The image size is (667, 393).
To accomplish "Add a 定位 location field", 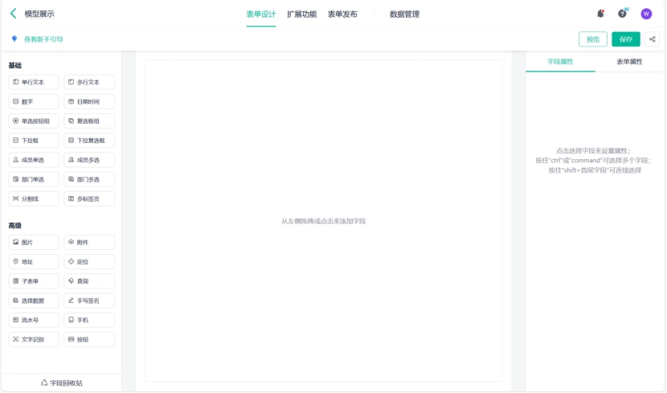I will [89, 262].
